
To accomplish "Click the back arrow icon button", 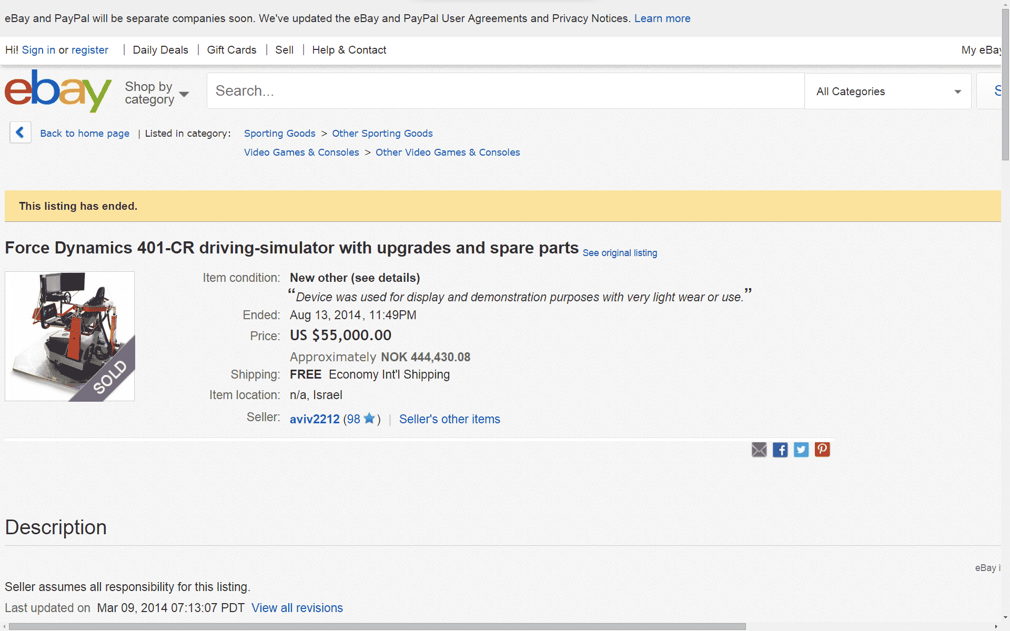I will (20, 133).
